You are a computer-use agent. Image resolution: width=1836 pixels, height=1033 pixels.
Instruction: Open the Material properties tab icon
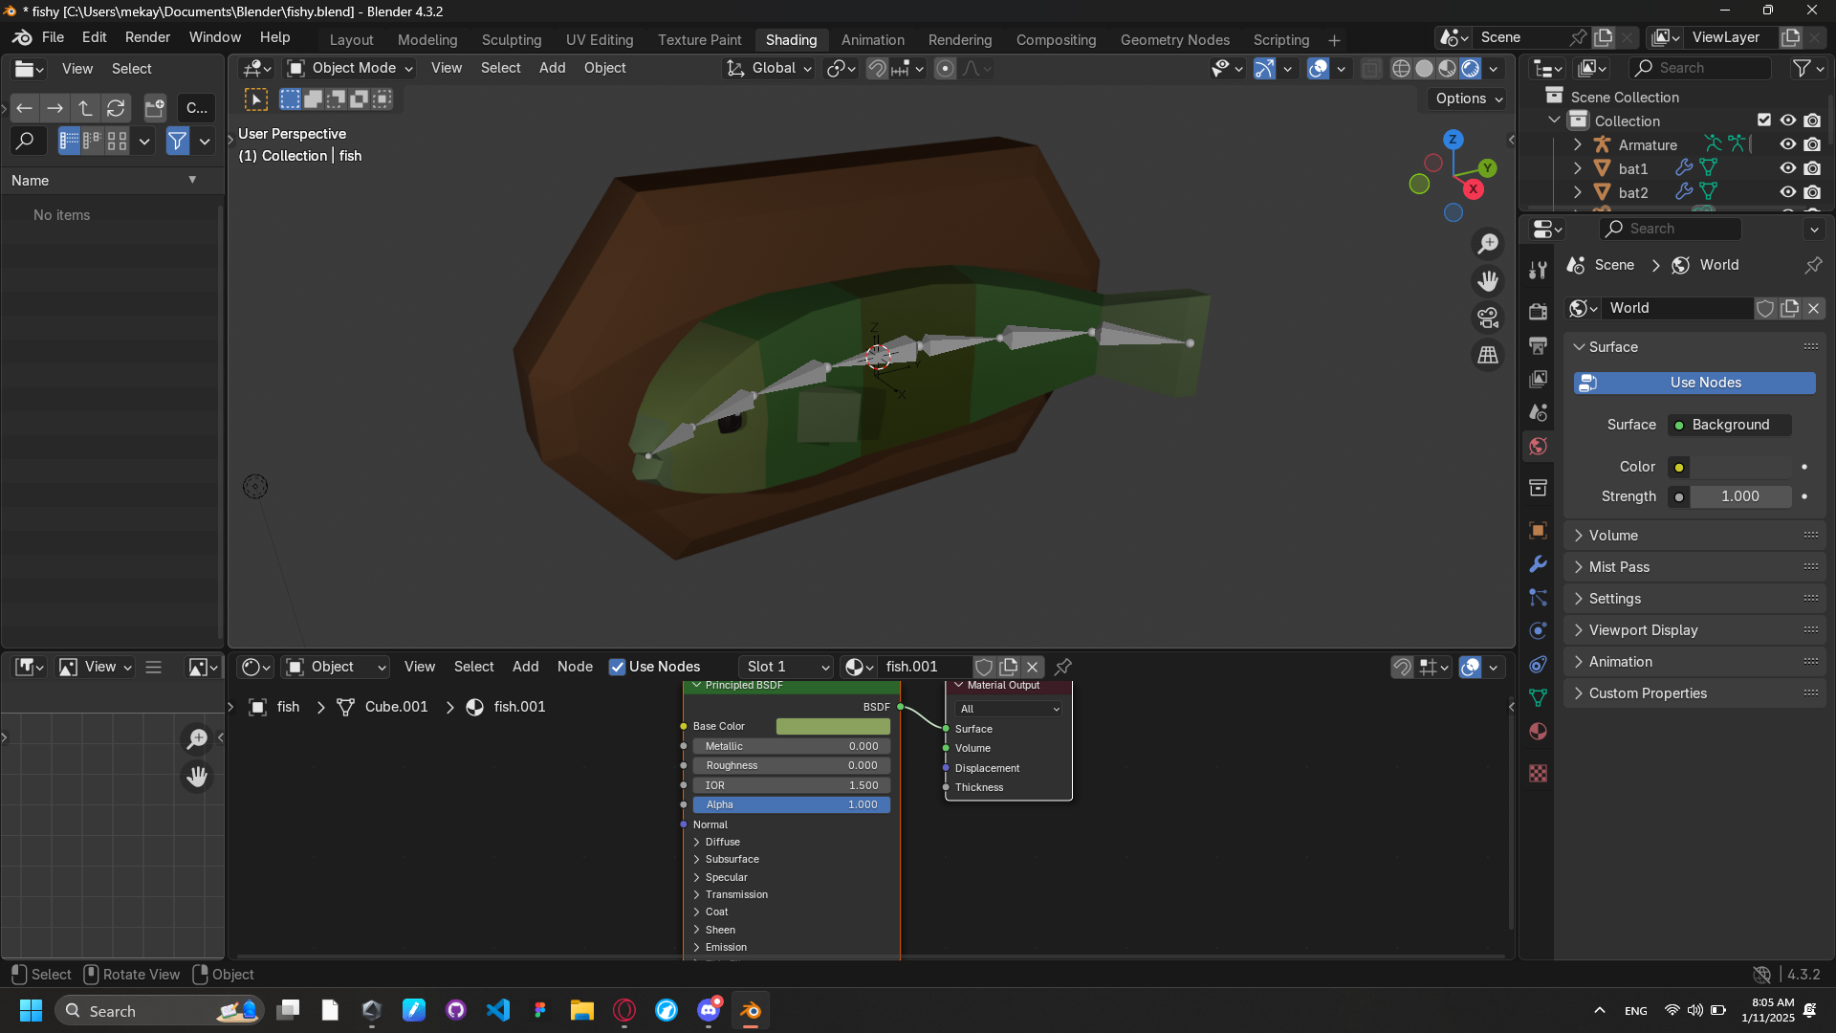[1538, 732]
